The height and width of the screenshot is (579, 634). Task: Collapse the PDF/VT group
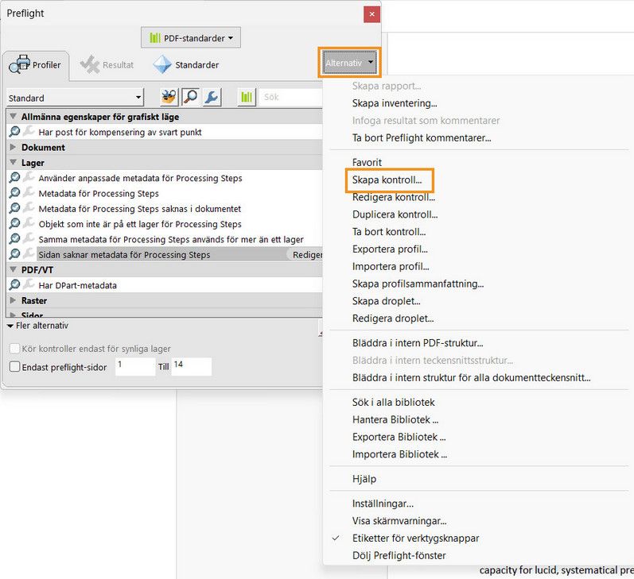13,270
